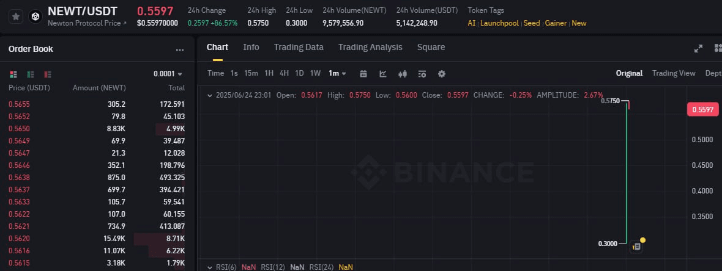The width and height of the screenshot is (722, 271).
Task: Select the 15m time interval
Action: pyautogui.click(x=251, y=73)
